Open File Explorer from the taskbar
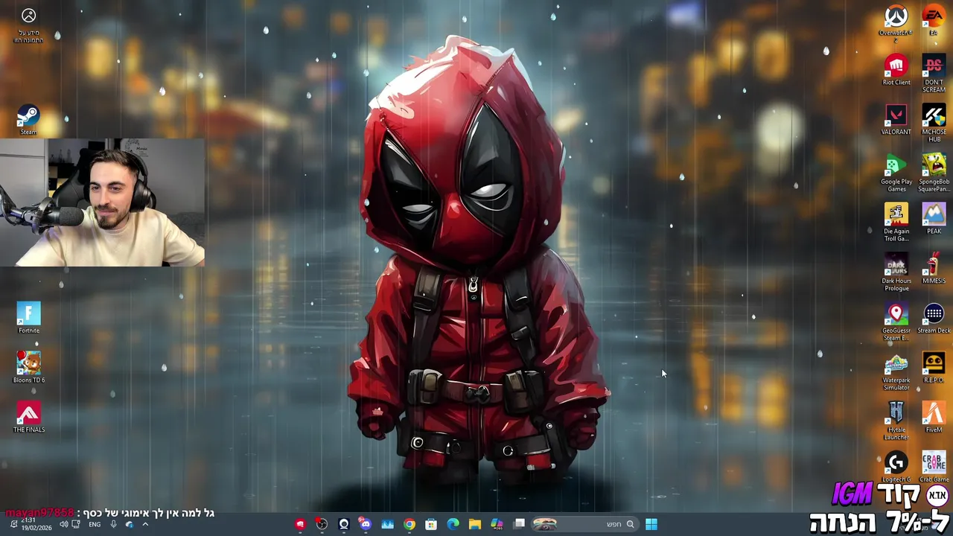The image size is (953, 536). [x=475, y=524]
